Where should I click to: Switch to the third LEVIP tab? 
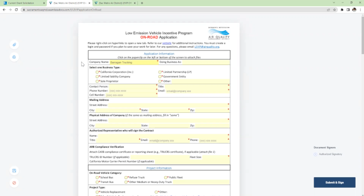click(115, 3)
